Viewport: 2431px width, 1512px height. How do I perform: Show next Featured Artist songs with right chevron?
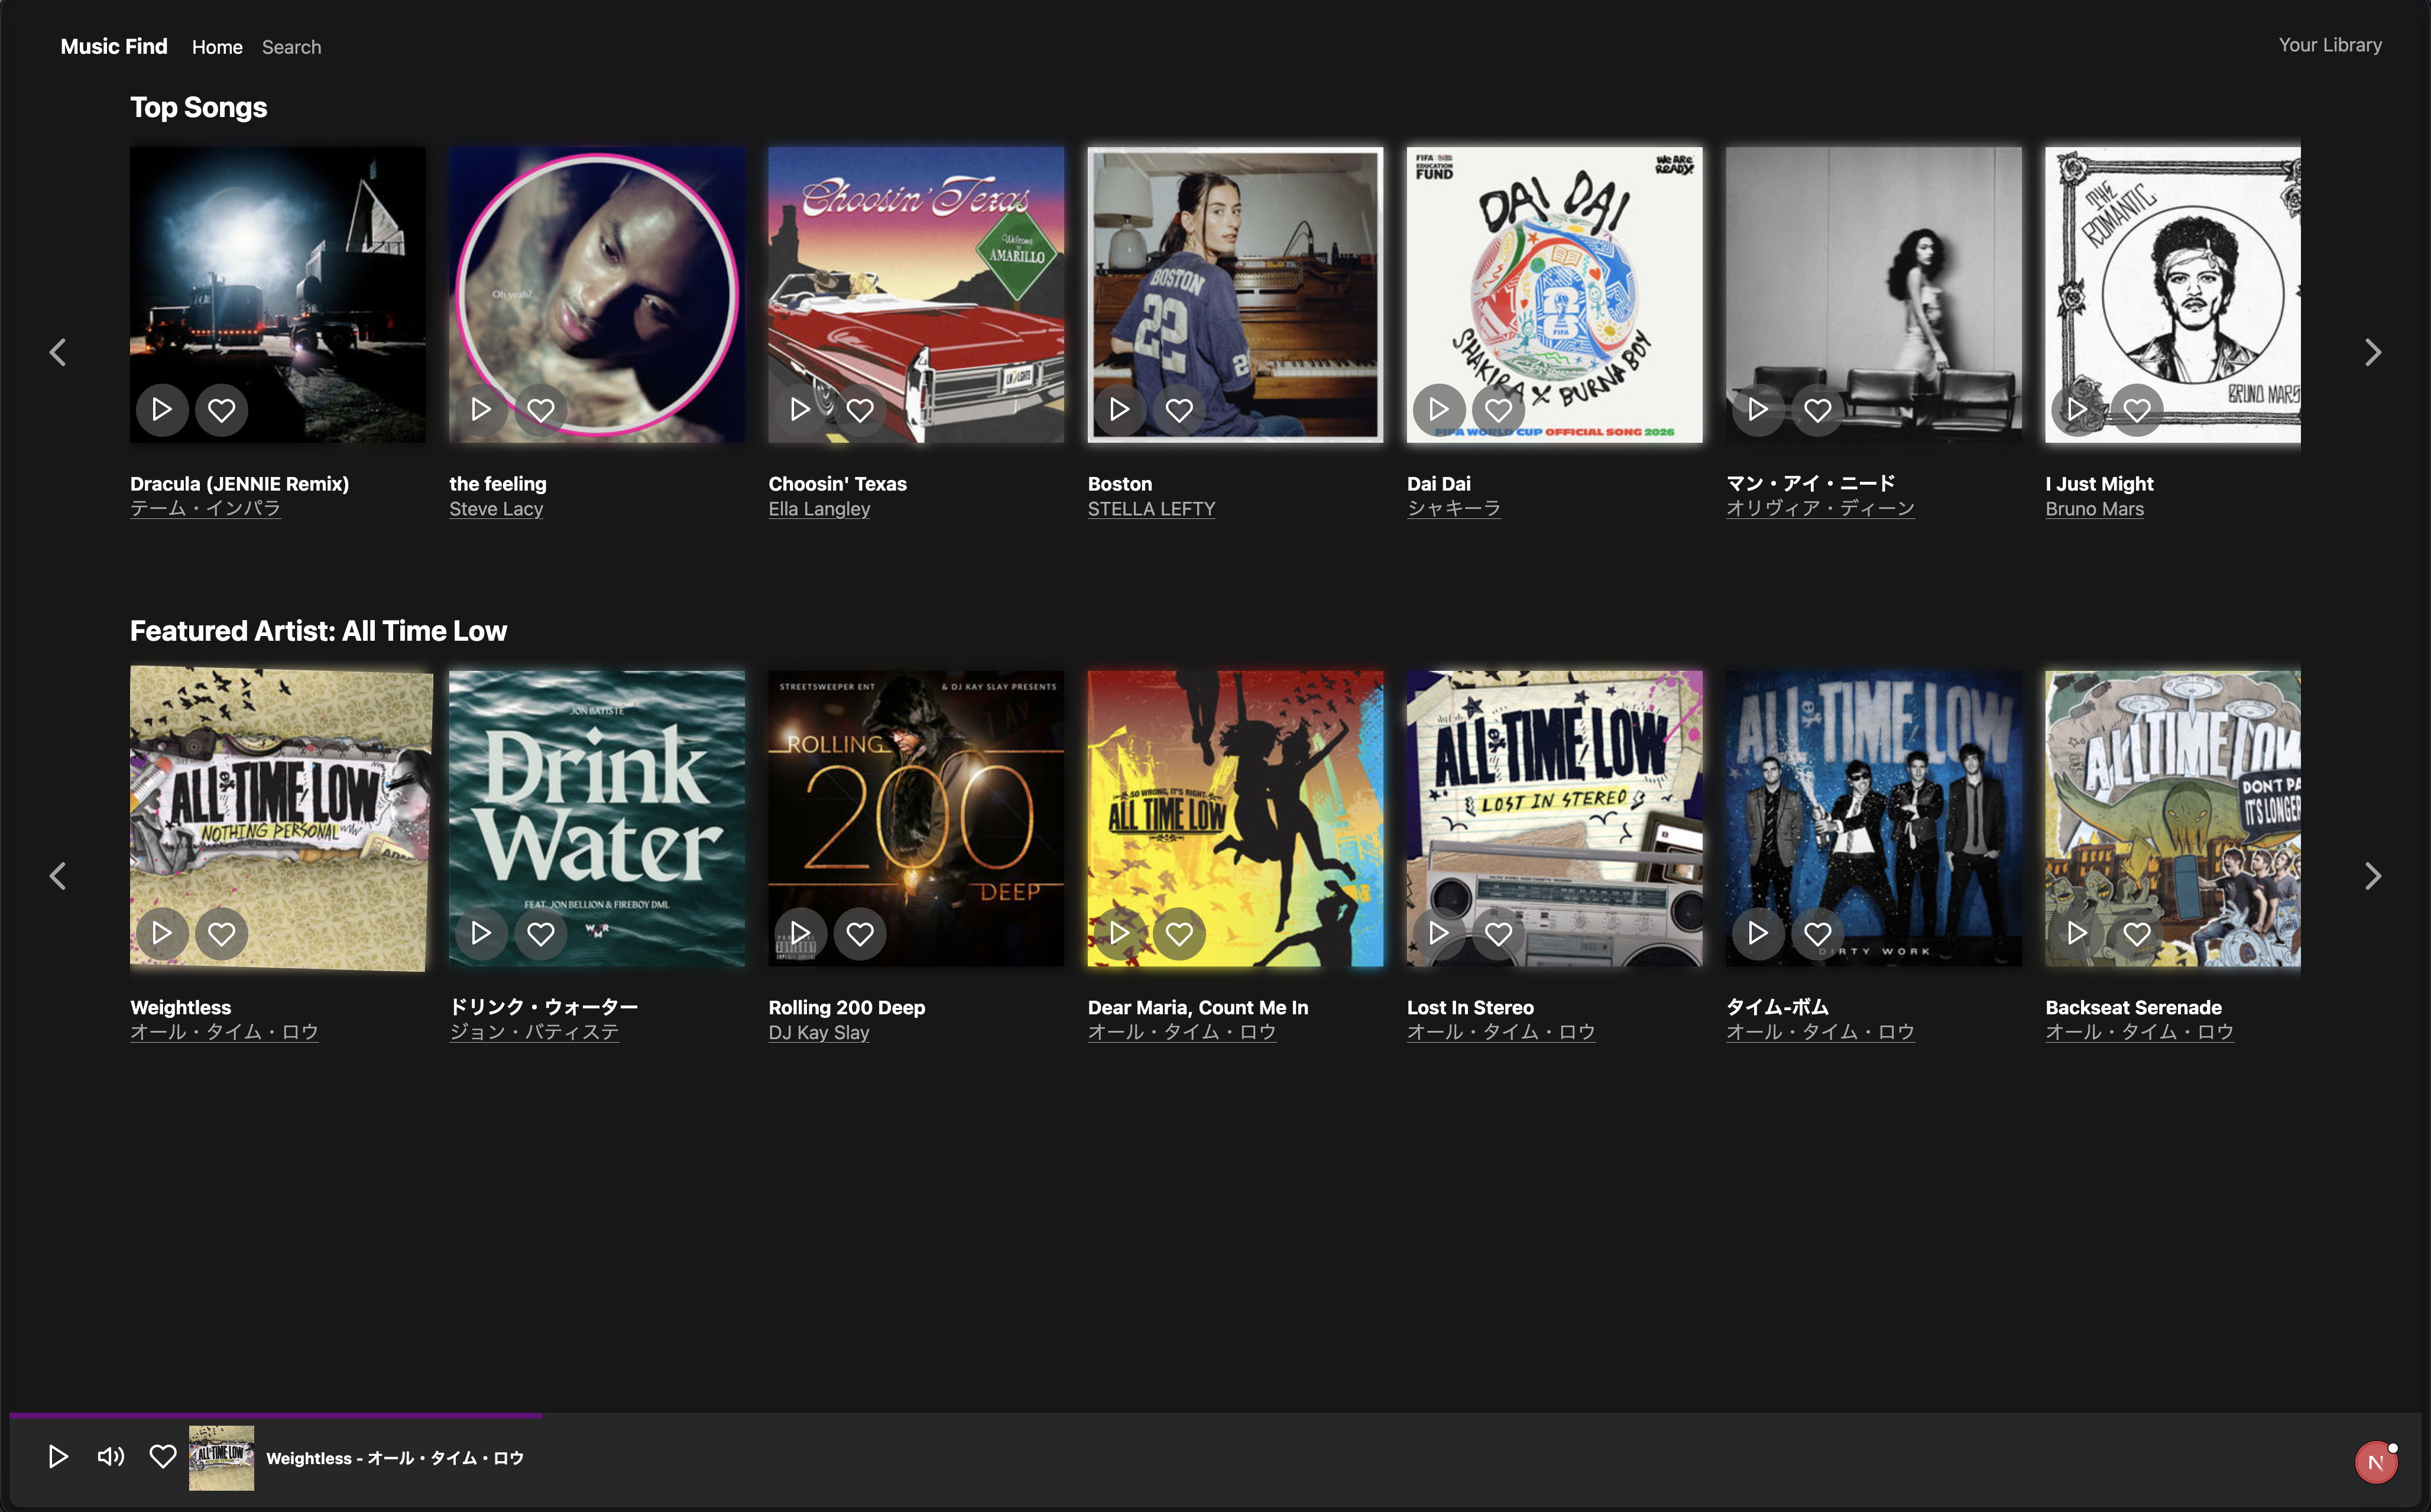[2373, 876]
